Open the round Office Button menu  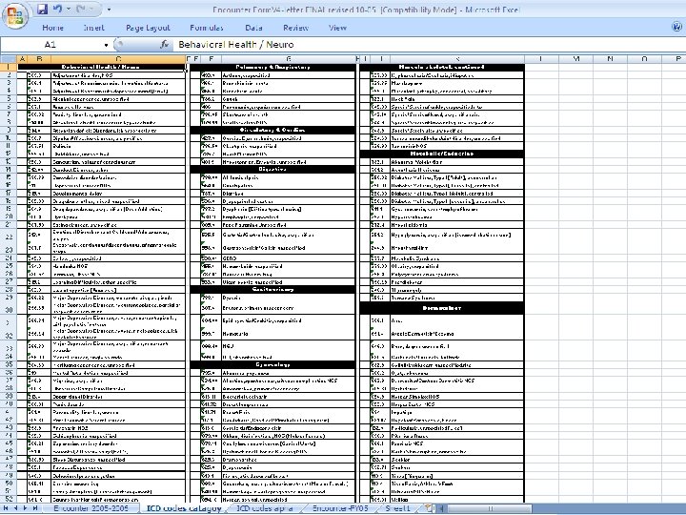point(15,16)
